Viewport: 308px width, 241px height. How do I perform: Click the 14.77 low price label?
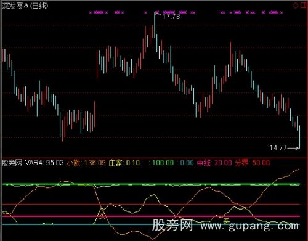pos(278,147)
